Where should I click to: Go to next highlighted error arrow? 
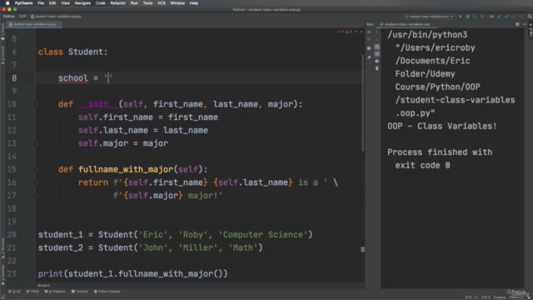point(361,32)
